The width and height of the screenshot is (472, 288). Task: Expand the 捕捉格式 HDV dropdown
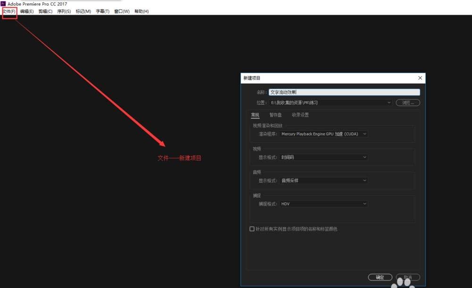[x=324, y=203]
